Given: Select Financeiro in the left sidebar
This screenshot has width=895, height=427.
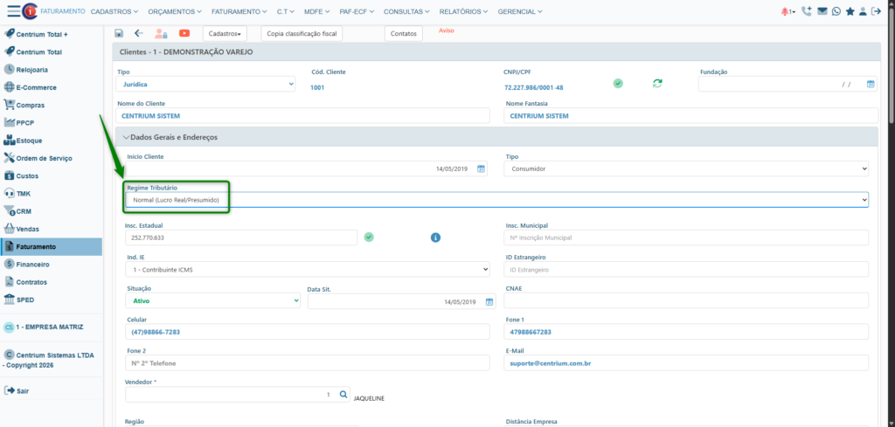Looking at the screenshot, I should (33, 264).
